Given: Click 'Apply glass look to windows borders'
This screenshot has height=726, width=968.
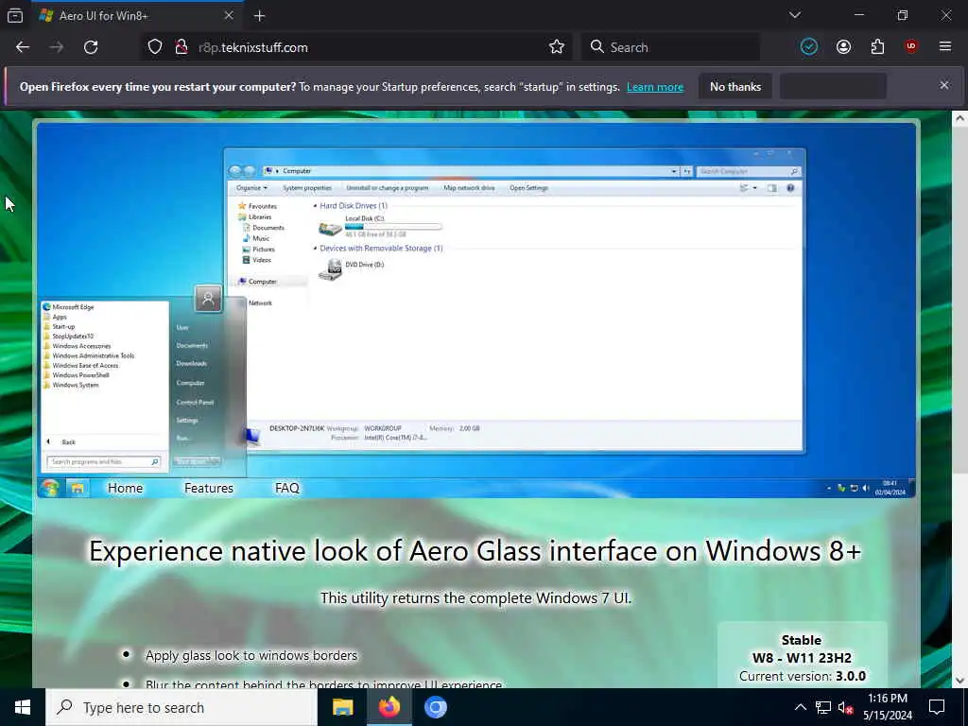Looking at the screenshot, I should pyautogui.click(x=251, y=655).
